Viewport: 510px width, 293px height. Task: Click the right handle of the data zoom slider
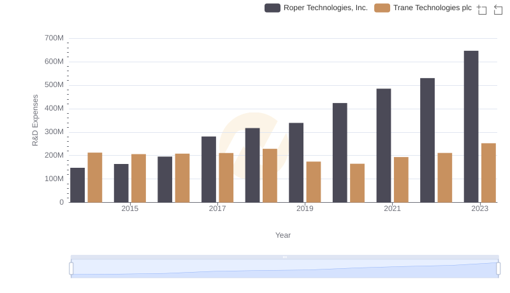coord(498,269)
